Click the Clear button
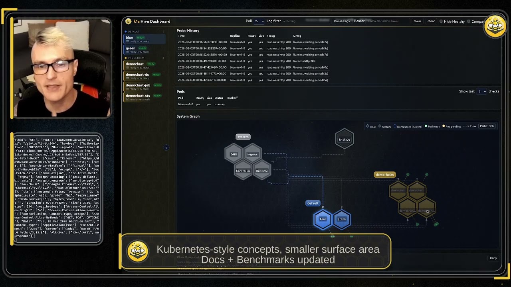511x287 pixels. (431, 21)
